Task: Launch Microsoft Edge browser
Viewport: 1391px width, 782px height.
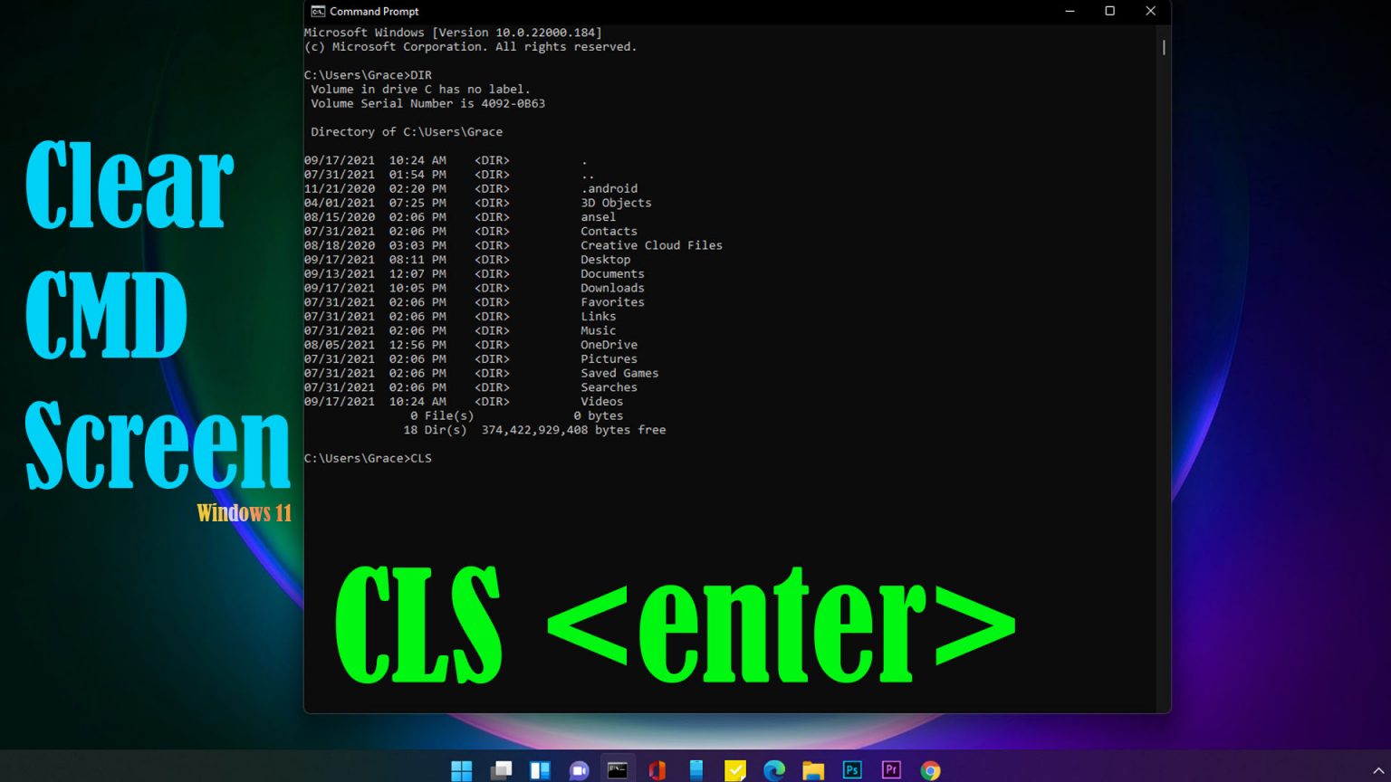Action: coord(774,770)
